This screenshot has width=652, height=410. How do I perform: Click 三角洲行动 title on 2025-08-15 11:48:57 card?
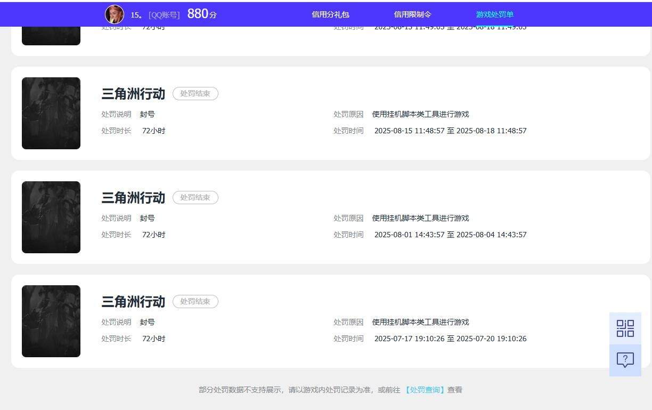[133, 94]
